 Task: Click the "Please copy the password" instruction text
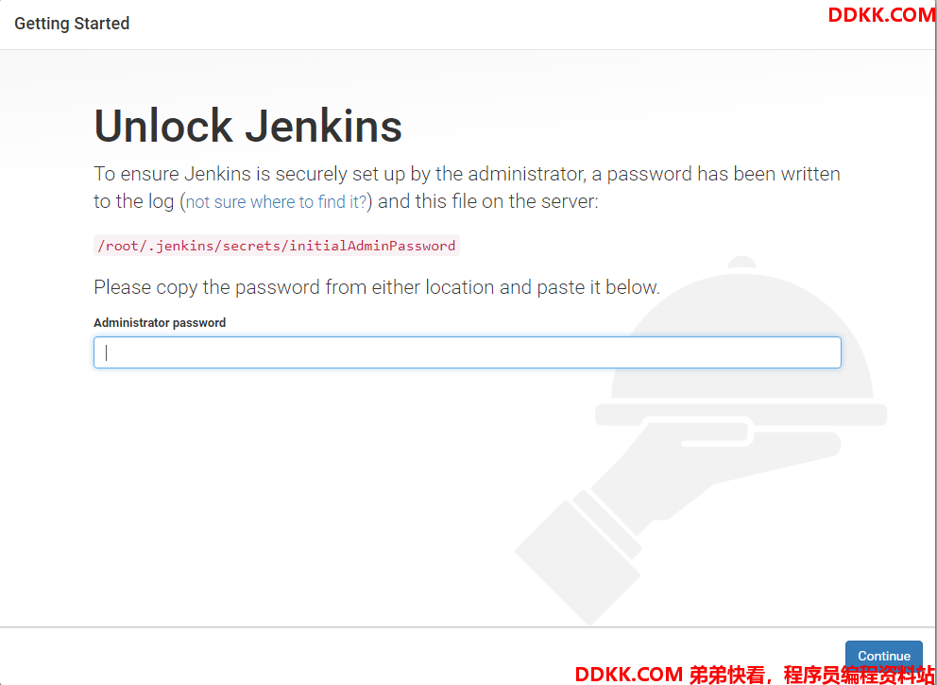(377, 287)
